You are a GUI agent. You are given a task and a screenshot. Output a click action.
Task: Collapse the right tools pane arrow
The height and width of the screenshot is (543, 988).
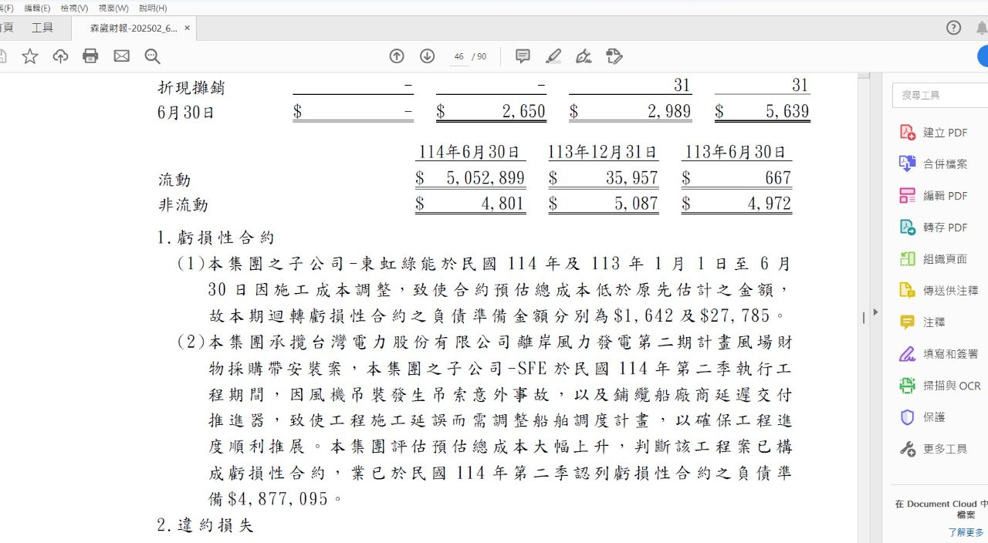[x=875, y=312]
